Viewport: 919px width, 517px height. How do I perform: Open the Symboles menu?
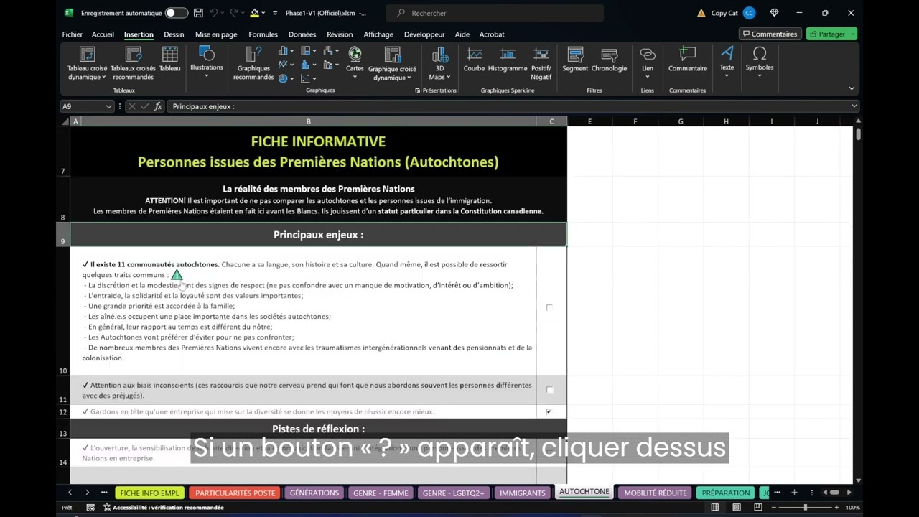(x=760, y=62)
